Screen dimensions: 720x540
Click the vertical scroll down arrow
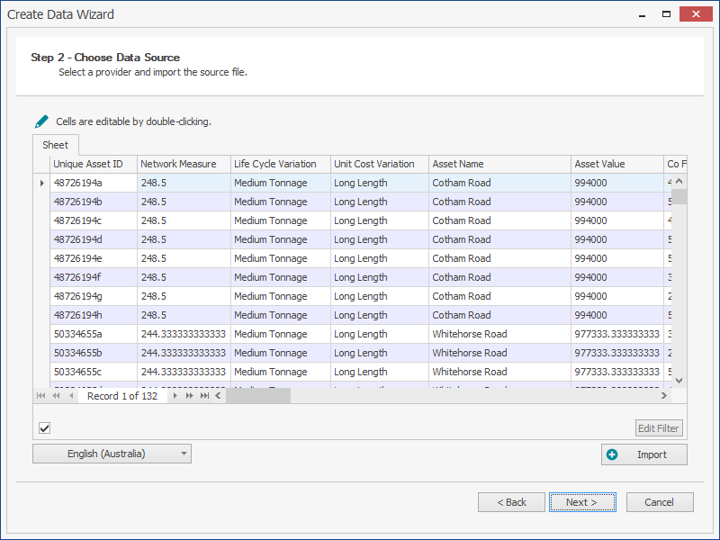coord(679,380)
